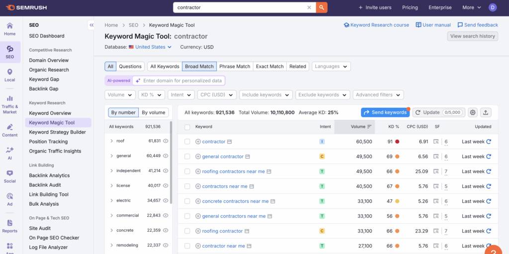Viewport: 509px width, 254px height.
Task: Open the Intent filter dropdown
Action: tap(181, 95)
